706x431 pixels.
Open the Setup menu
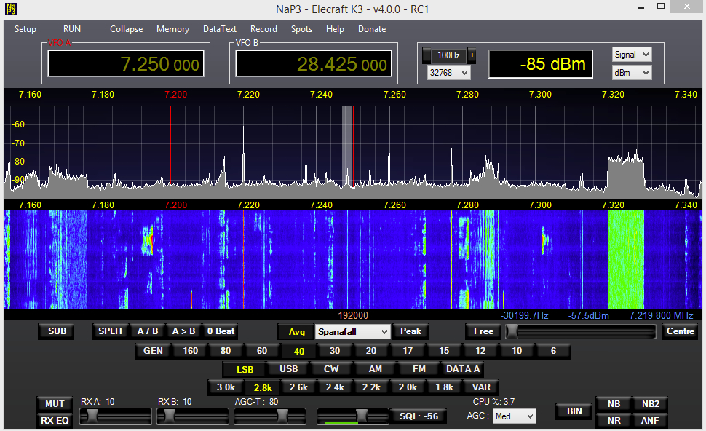(x=25, y=29)
